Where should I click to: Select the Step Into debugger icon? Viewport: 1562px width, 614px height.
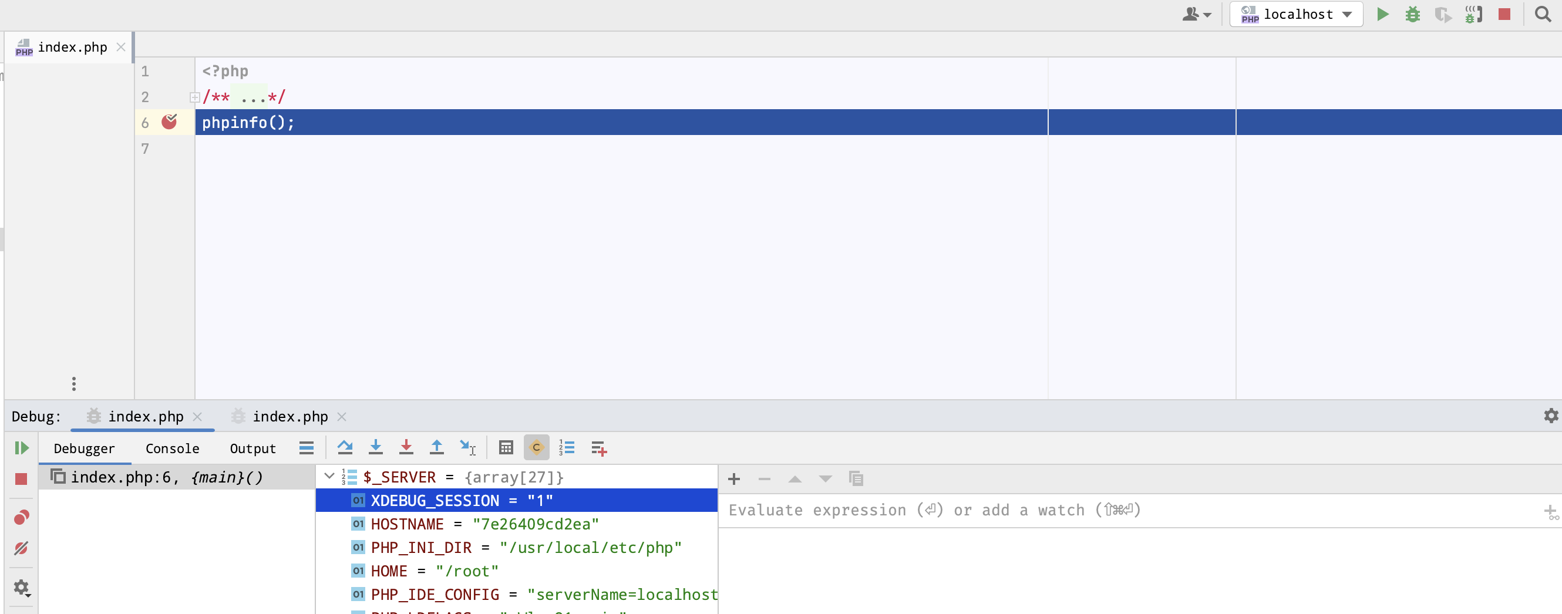[x=376, y=448]
